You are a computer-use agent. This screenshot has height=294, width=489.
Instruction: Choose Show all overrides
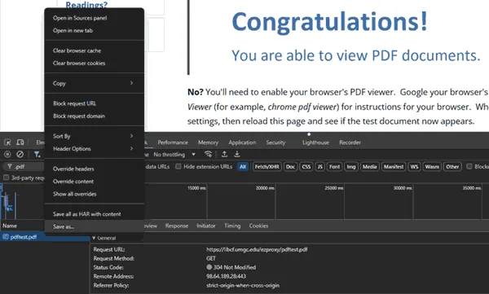click(95, 194)
